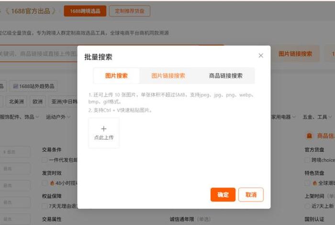This screenshot has height=225, width=335.
Task: Click the 特色货盘 label
Action: click(314, 173)
